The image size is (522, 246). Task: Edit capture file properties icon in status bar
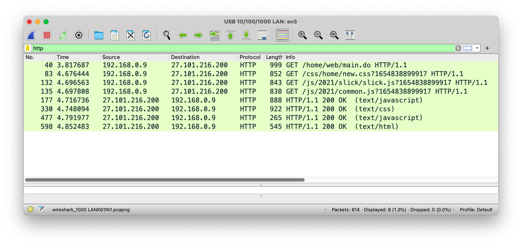coord(41,209)
